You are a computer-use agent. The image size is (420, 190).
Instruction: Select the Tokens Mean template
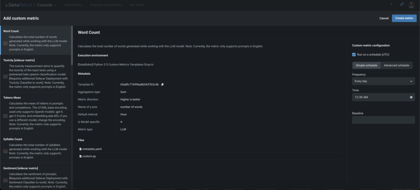(36, 113)
